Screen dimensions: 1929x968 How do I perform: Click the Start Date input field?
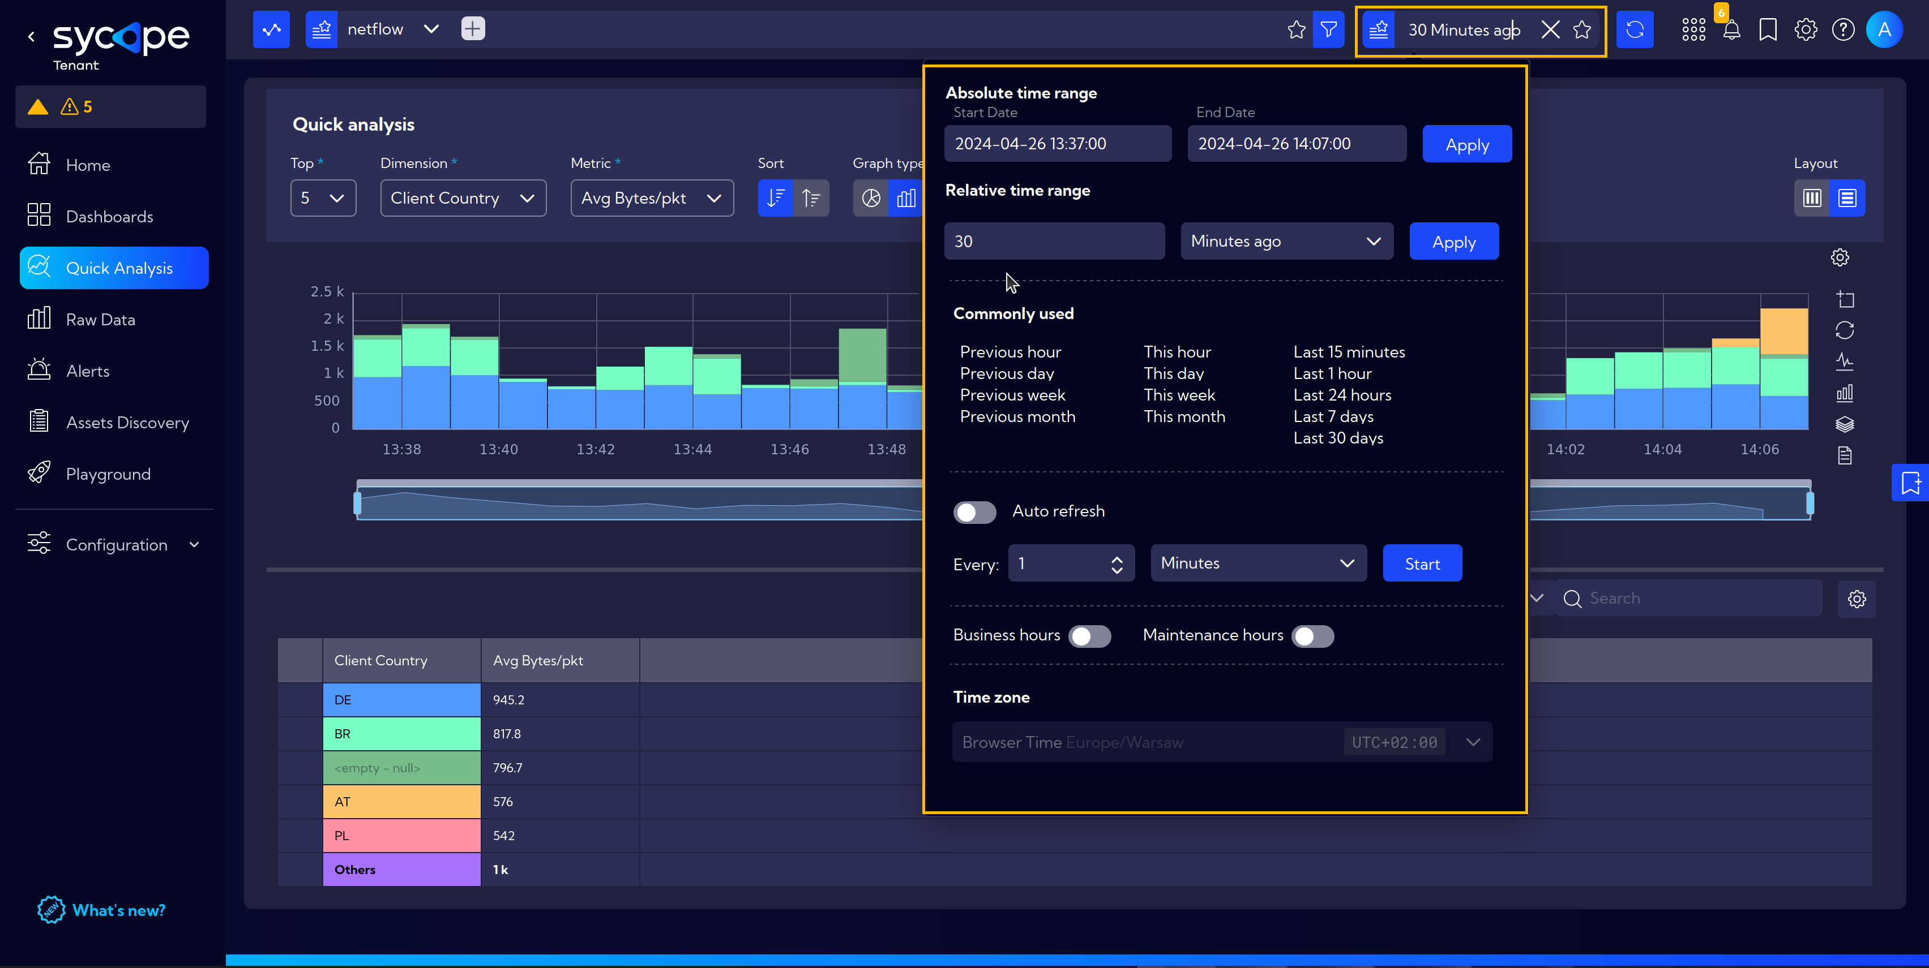[x=1058, y=144]
